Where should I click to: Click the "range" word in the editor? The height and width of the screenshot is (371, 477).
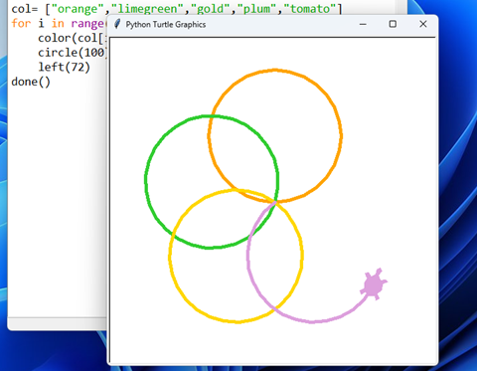[x=87, y=24]
